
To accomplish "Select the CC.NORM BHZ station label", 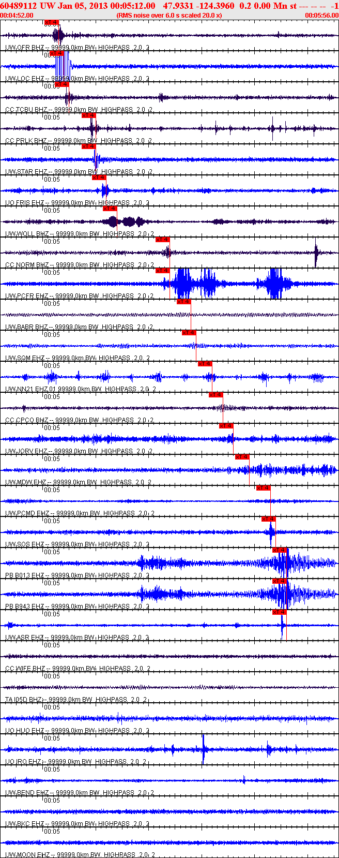I will coord(79,265).
